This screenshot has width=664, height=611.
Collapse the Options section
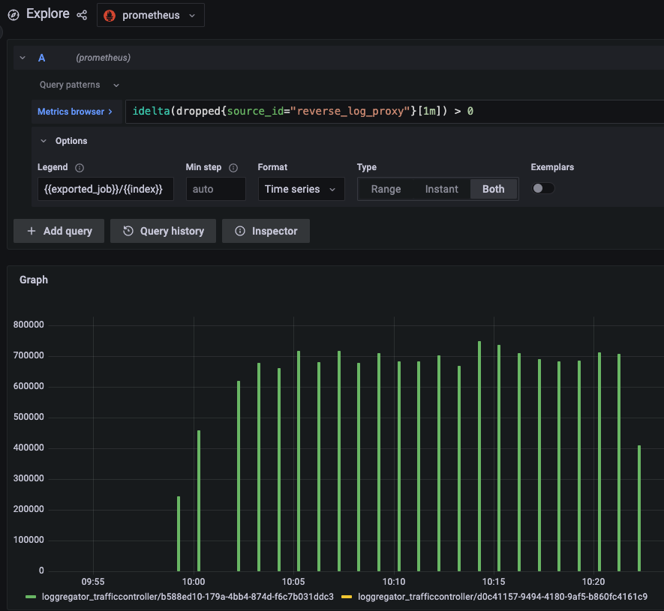(43, 141)
